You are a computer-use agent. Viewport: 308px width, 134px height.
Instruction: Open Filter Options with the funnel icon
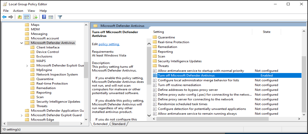point(60,17)
